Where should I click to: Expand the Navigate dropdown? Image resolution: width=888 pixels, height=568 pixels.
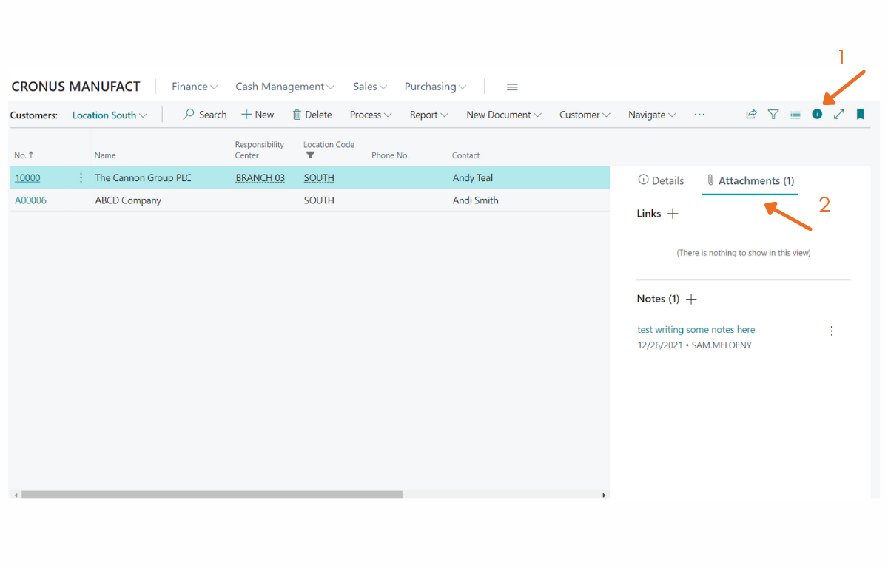(650, 115)
